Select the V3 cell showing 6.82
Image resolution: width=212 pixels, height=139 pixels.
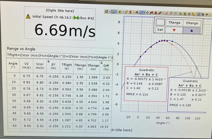coord(27,82)
